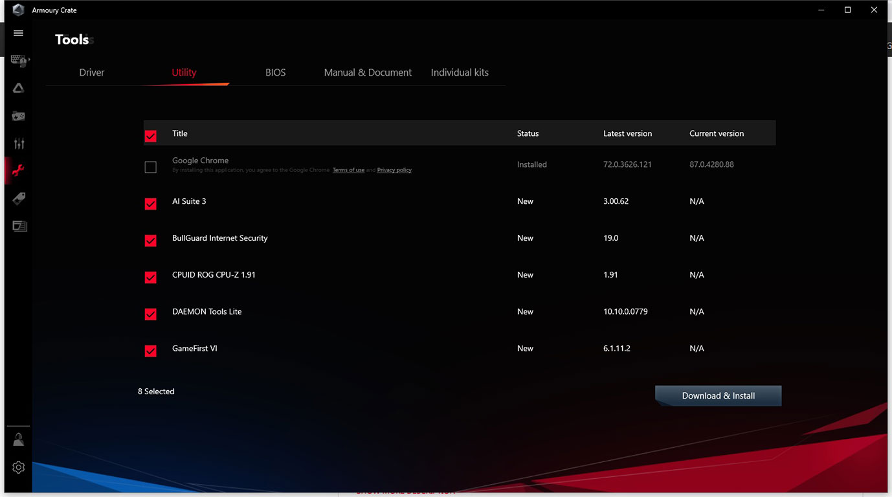Image resolution: width=892 pixels, height=497 pixels.
Task: Click the Download & Install button
Action: (x=719, y=395)
